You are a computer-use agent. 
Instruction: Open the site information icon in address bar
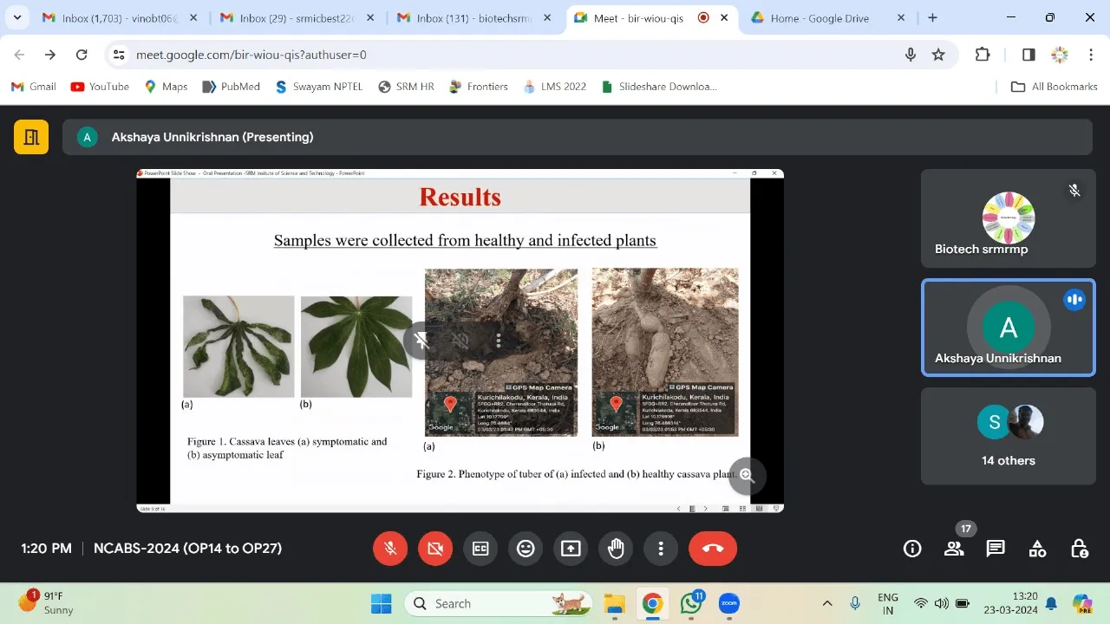[x=120, y=55]
